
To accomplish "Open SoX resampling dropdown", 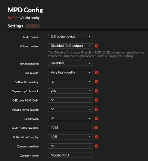I will click(70, 63).
